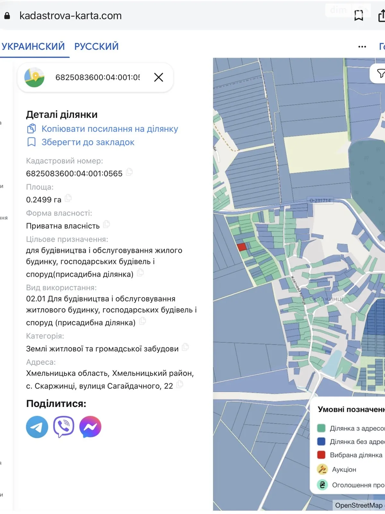Copy the cadastral number 0565 icon
Viewport: 385px width, 514px height.
[129, 172]
